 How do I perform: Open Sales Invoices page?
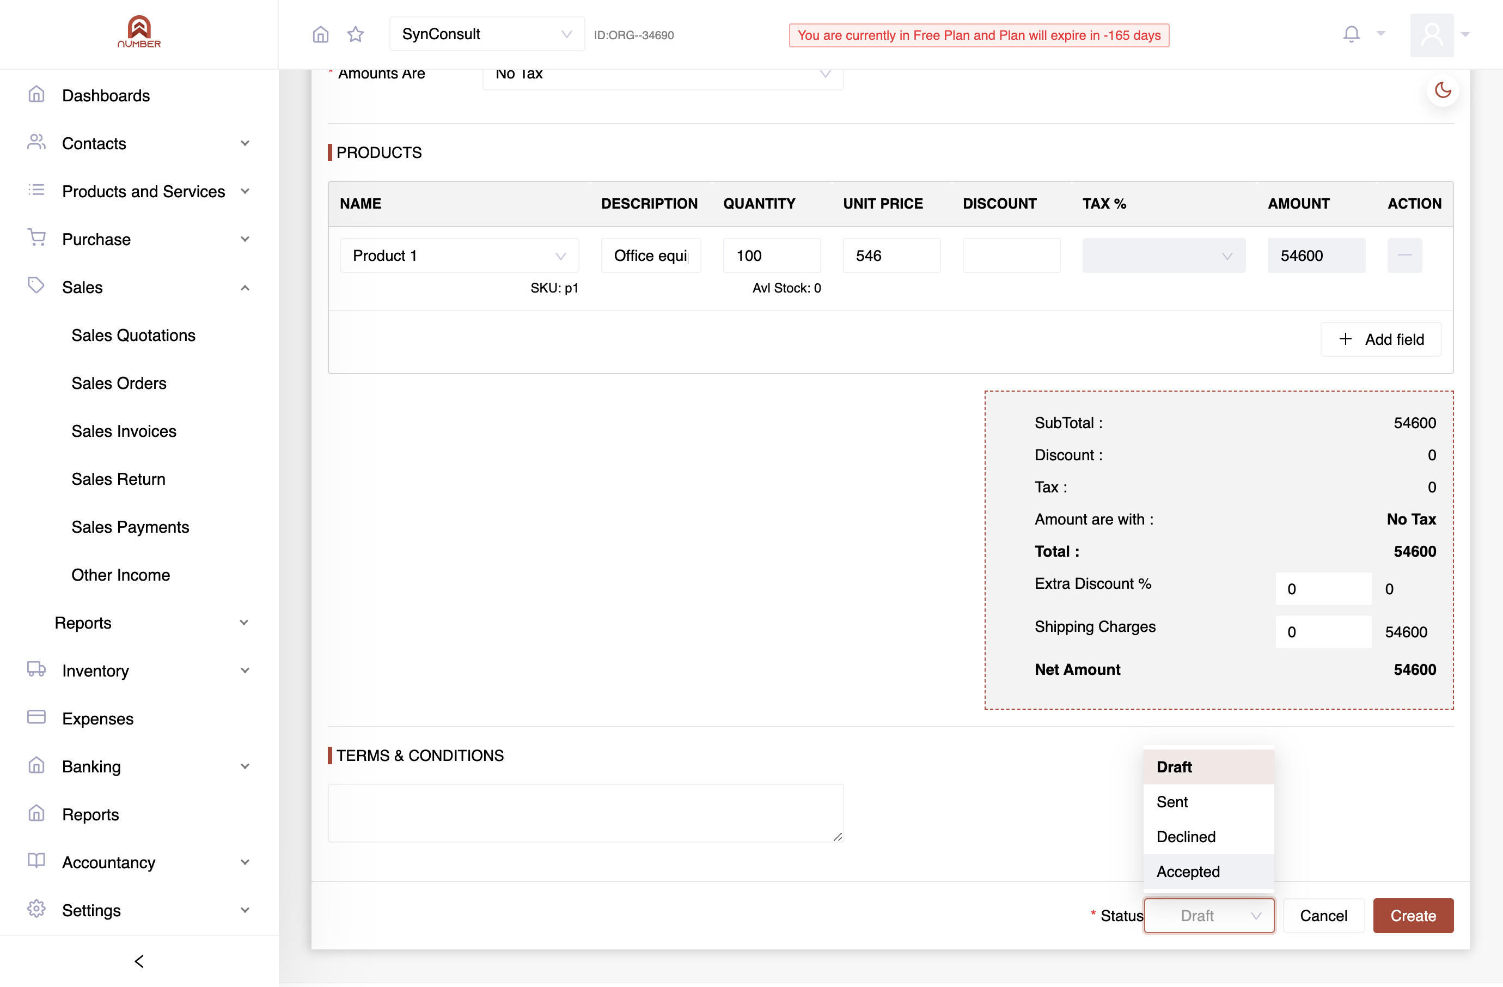pyautogui.click(x=124, y=431)
